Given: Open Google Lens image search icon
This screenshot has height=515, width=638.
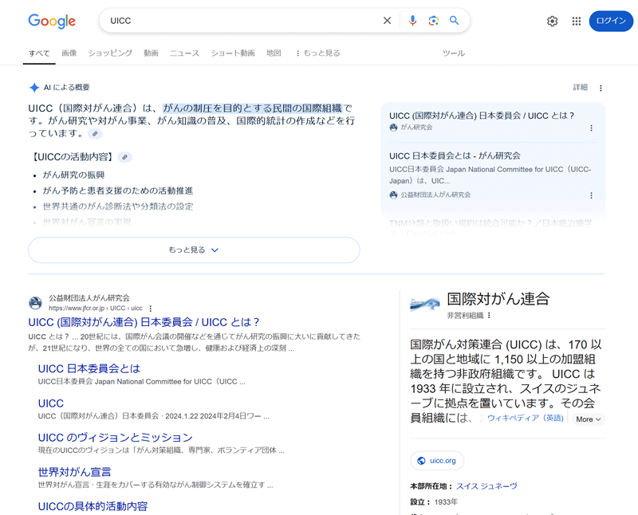Looking at the screenshot, I should pyautogui.click(x=433, y=21).
